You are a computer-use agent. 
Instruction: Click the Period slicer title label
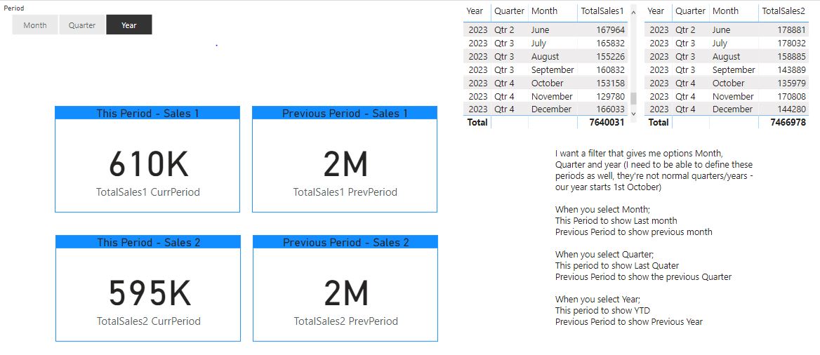[13, 8]
